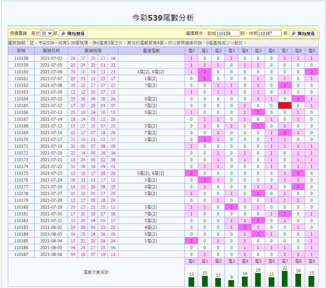The width and height of the screenshot is (326, 288).
Task: Click number 08 in row 110158
Action: pyautogui.click(x=113, y=58)
